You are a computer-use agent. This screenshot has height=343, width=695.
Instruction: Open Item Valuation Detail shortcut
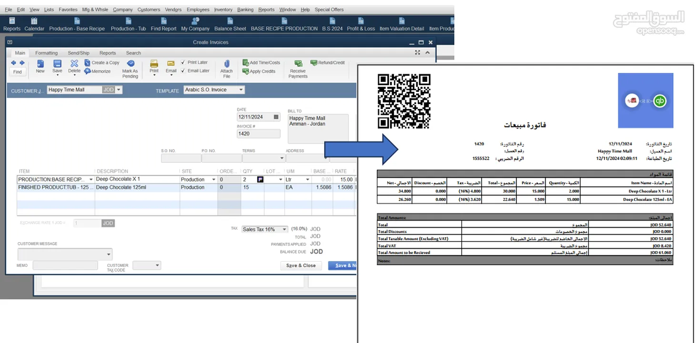[402, 24]
